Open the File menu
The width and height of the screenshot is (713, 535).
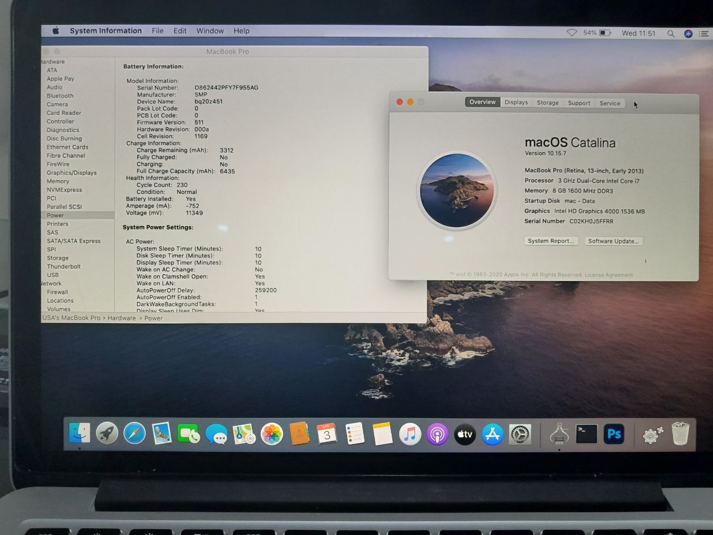[x=158, y=31]
